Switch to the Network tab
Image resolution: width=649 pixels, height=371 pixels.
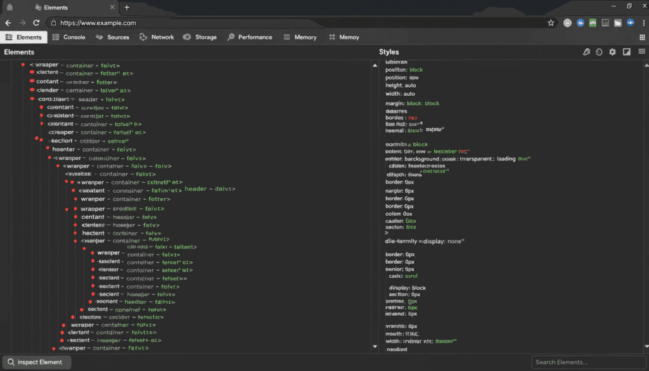tap(157, 37)
